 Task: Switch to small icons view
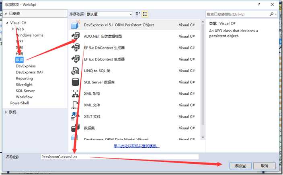138,14
